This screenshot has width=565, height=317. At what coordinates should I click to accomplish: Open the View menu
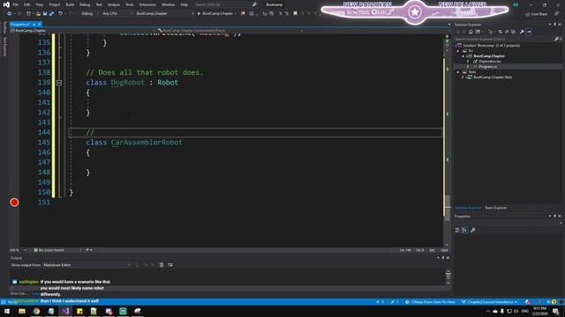(x=39, y=4)
